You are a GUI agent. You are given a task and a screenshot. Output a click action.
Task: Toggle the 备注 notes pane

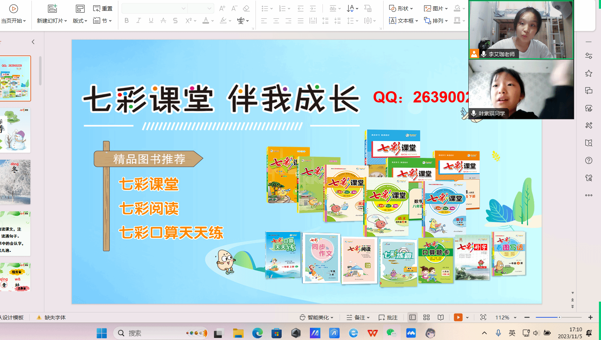358,317
